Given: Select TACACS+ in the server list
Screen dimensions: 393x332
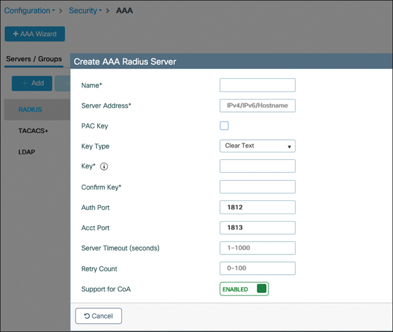Looking at the screenshot, I should (33, 131).
